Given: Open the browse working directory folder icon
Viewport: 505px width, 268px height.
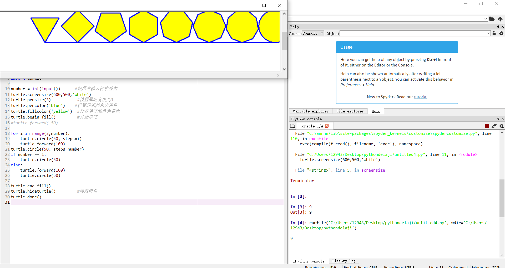Looking at the screenshot, I should coord(492,19).
